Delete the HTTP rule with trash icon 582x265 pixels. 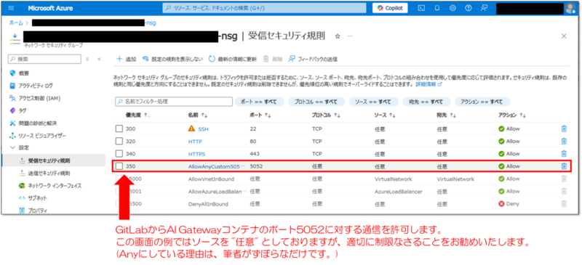pos(564,141)
